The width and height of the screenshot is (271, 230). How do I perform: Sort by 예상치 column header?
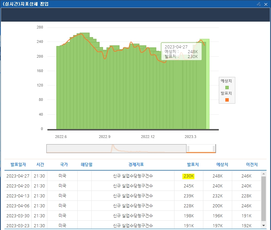pos(222,164)
